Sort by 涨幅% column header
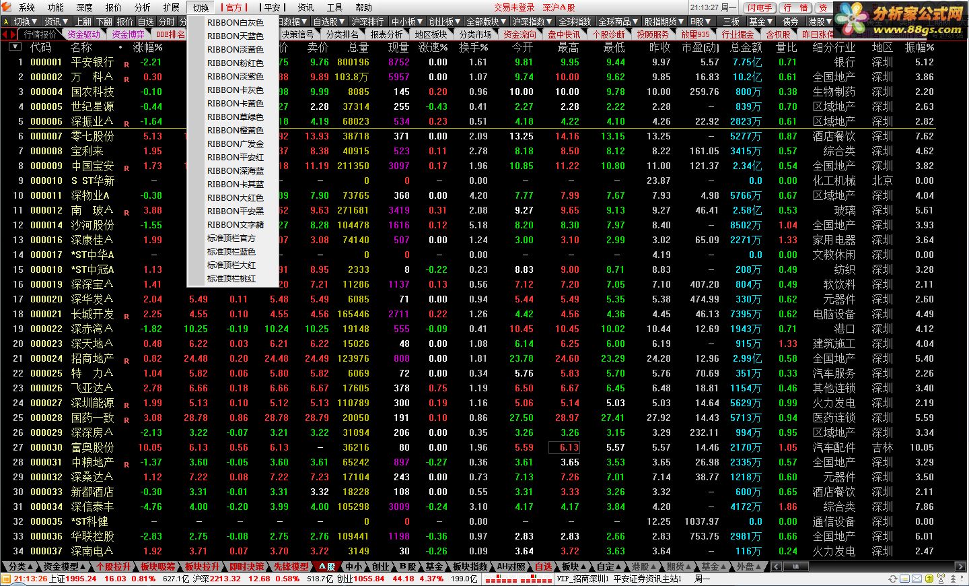Viewport: 969px width, 586px height. [148, 47]
